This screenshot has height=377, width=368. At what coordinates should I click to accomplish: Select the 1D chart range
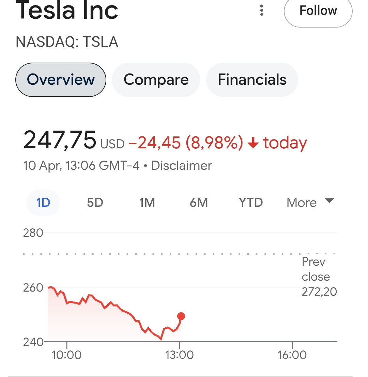pos(43,202)
